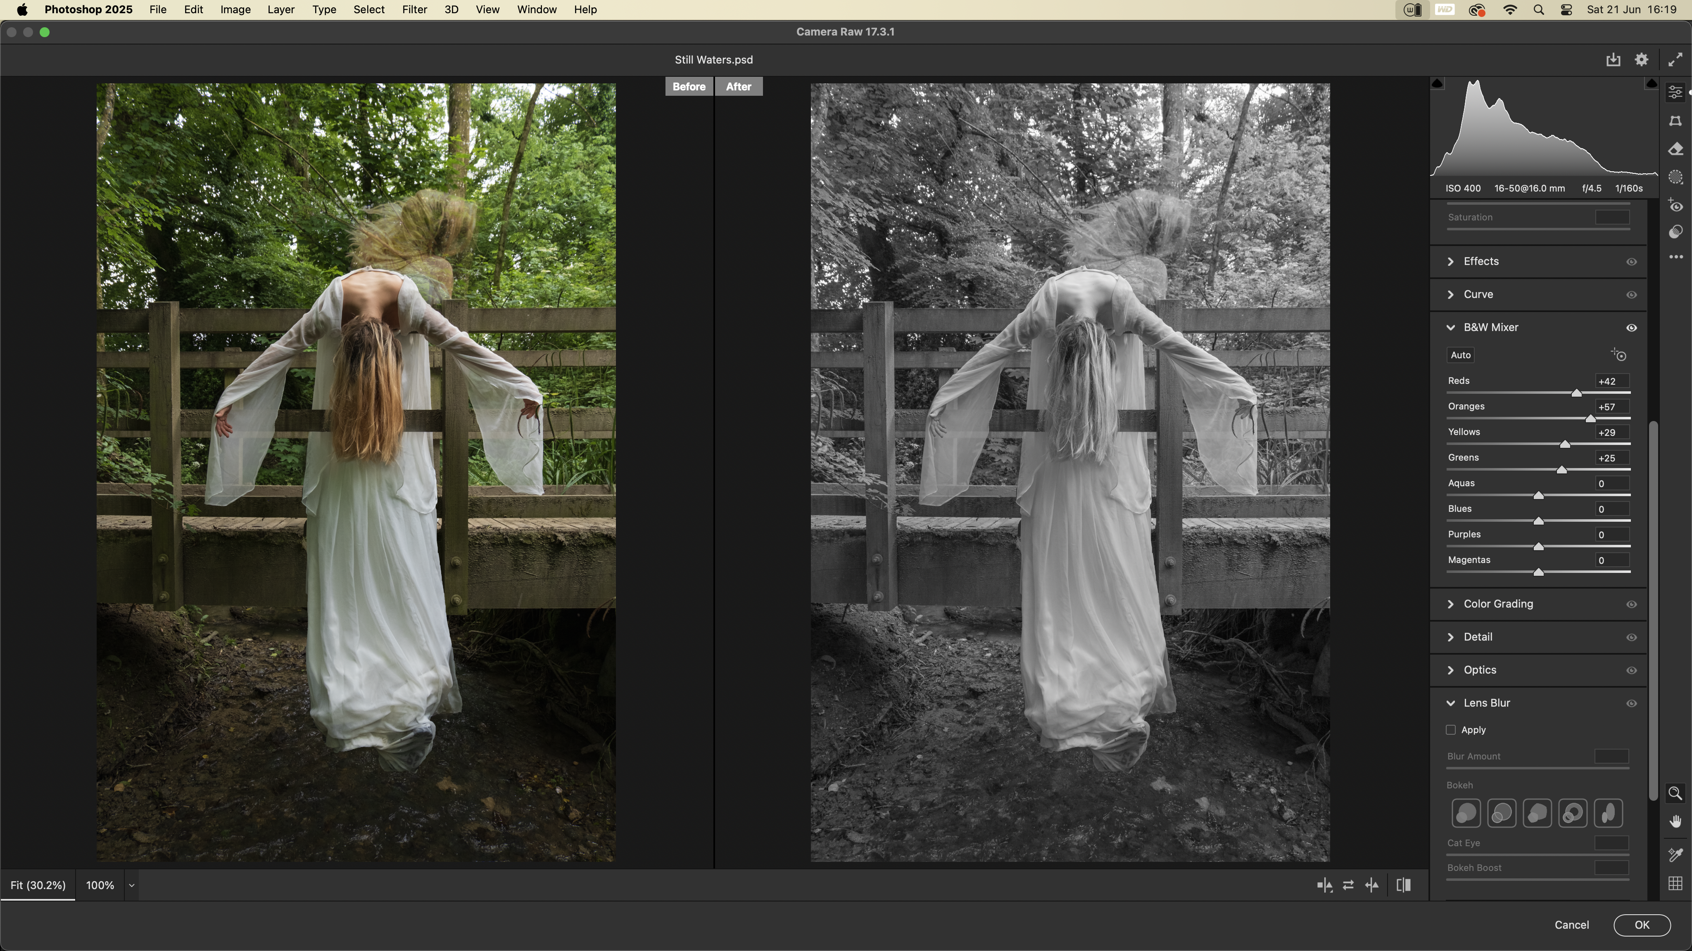This screenshot has width=1692, height=951.
Task: Toggle B&W Mixer panel visibility eye
Action: [x=1632, y=327]
